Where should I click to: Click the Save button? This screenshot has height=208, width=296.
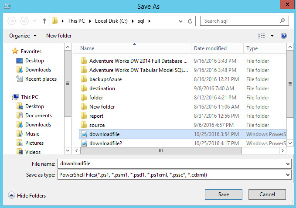tap(224, 194)
